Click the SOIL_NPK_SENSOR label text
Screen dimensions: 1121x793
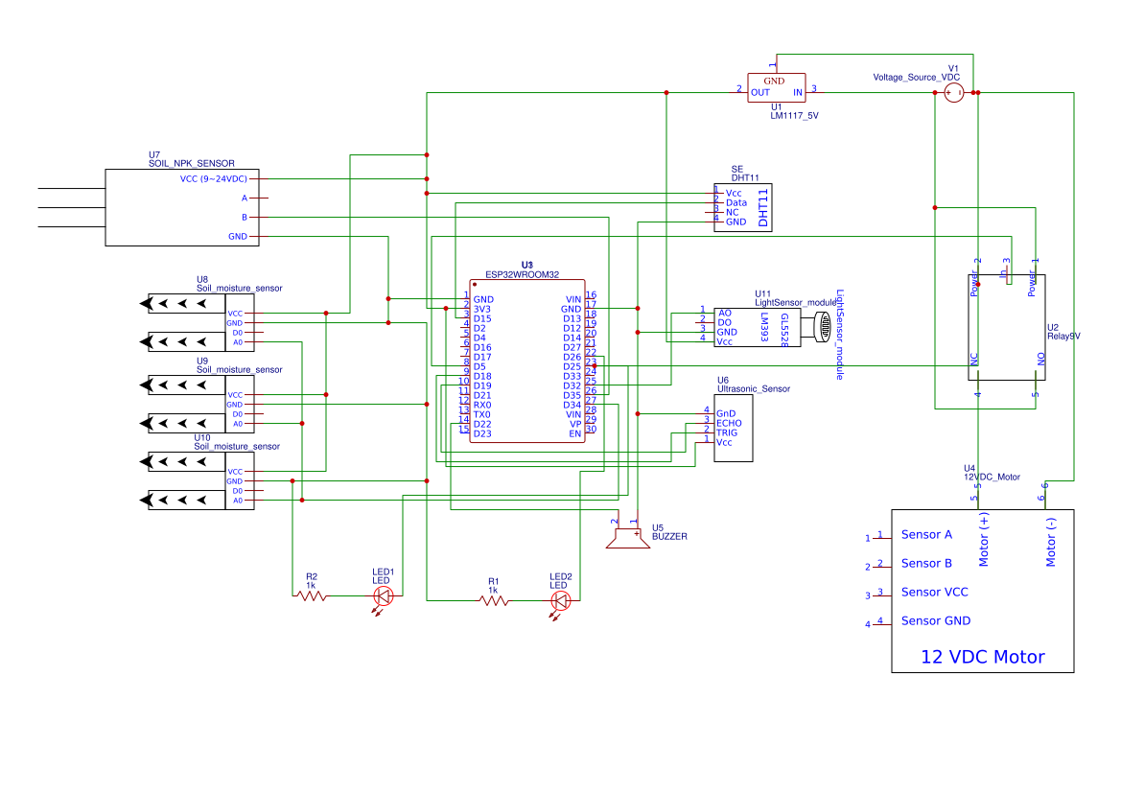(x=192, y=164)
